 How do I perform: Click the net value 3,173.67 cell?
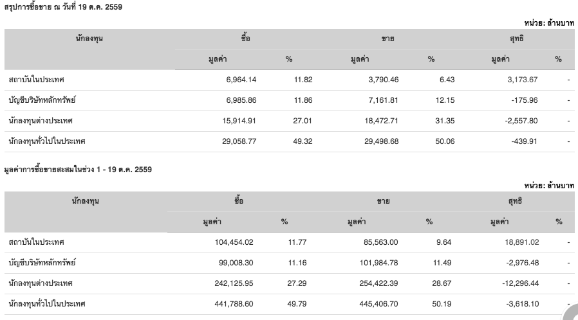point(523,80)
